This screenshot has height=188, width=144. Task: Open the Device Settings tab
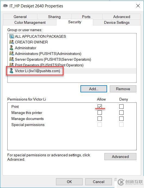point(117,22)
